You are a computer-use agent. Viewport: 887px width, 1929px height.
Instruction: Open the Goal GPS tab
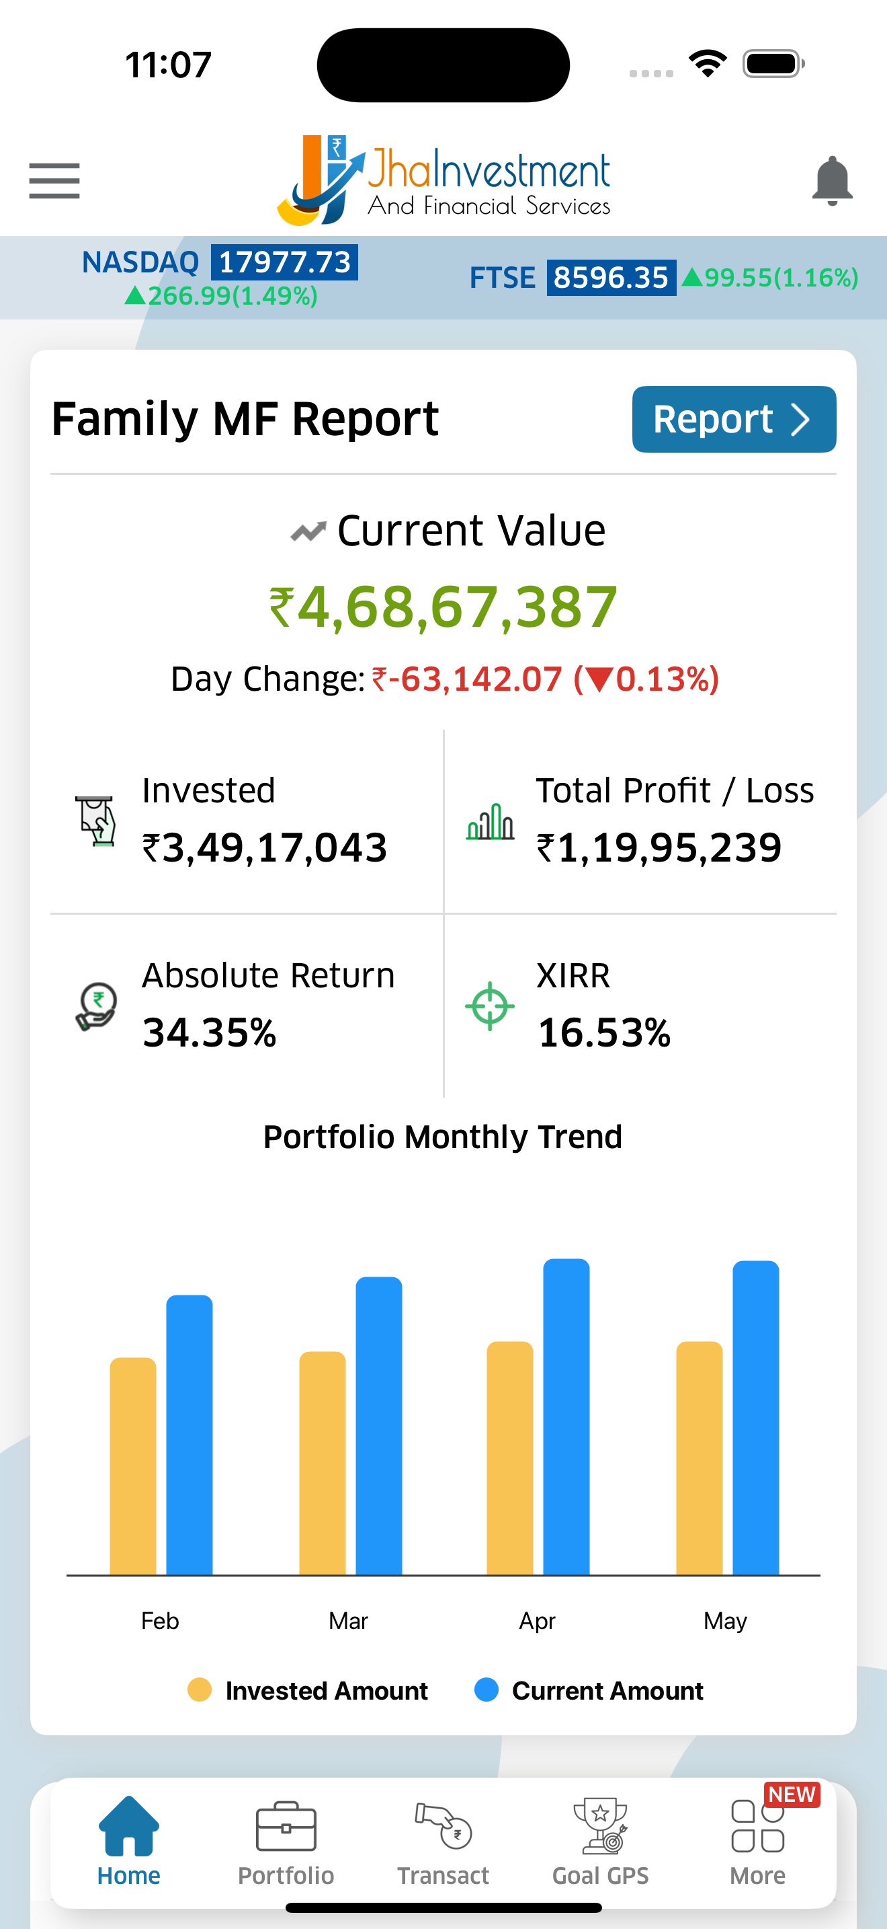[600, 1842]
